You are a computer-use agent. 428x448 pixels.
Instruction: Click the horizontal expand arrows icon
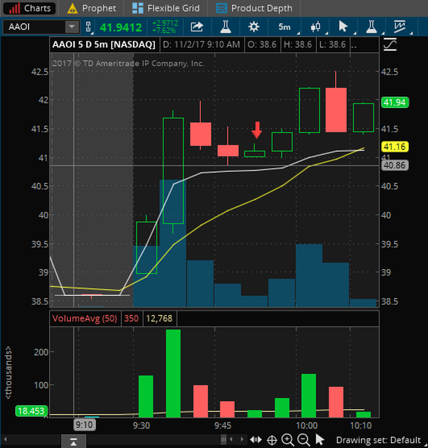coord(256,440)
